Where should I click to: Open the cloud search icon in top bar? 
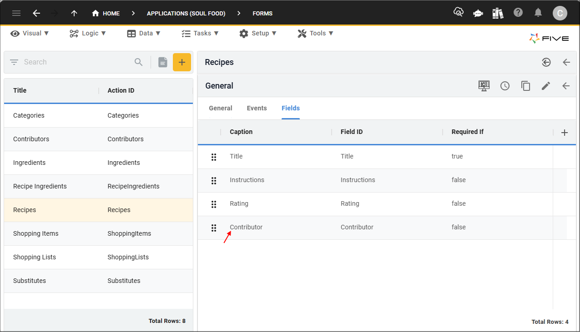[x=459, y=13]
